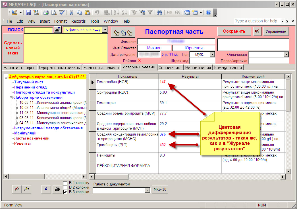
Task: Print using the top toolbar printer icon
Action: [46, 12]
